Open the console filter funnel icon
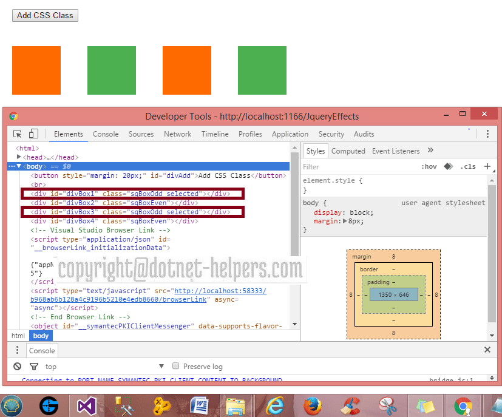 click(x=34, y=367)
